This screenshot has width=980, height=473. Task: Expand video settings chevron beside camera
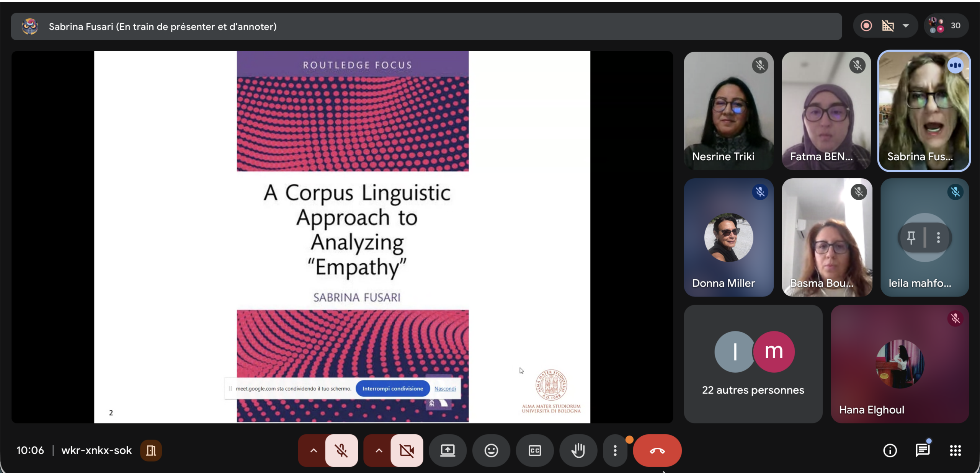pyautogui.click(x=379, y=450)
